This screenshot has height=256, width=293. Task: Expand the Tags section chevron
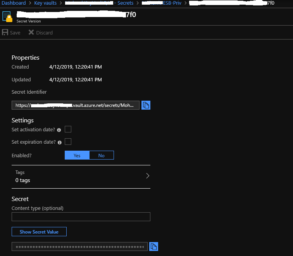pos(147,176)
